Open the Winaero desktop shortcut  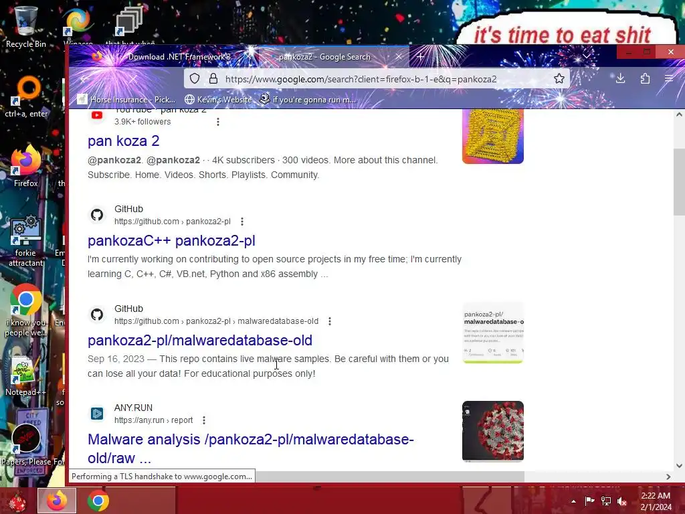tap(78, 26)
